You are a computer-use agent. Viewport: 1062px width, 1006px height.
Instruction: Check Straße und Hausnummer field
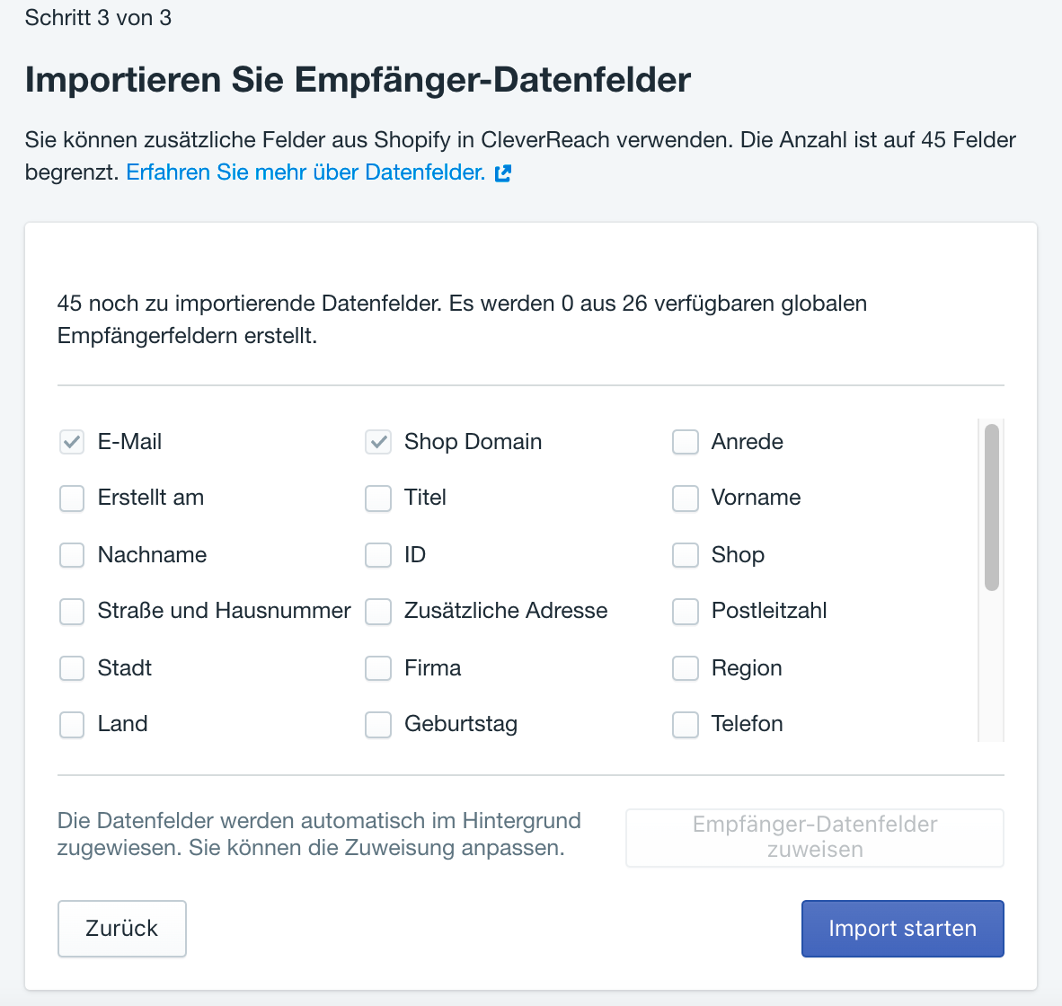[72, 612]
